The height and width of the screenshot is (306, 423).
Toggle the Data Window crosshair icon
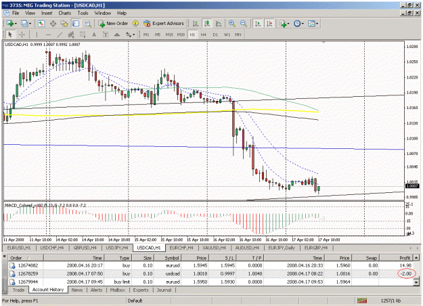(53, 24)
